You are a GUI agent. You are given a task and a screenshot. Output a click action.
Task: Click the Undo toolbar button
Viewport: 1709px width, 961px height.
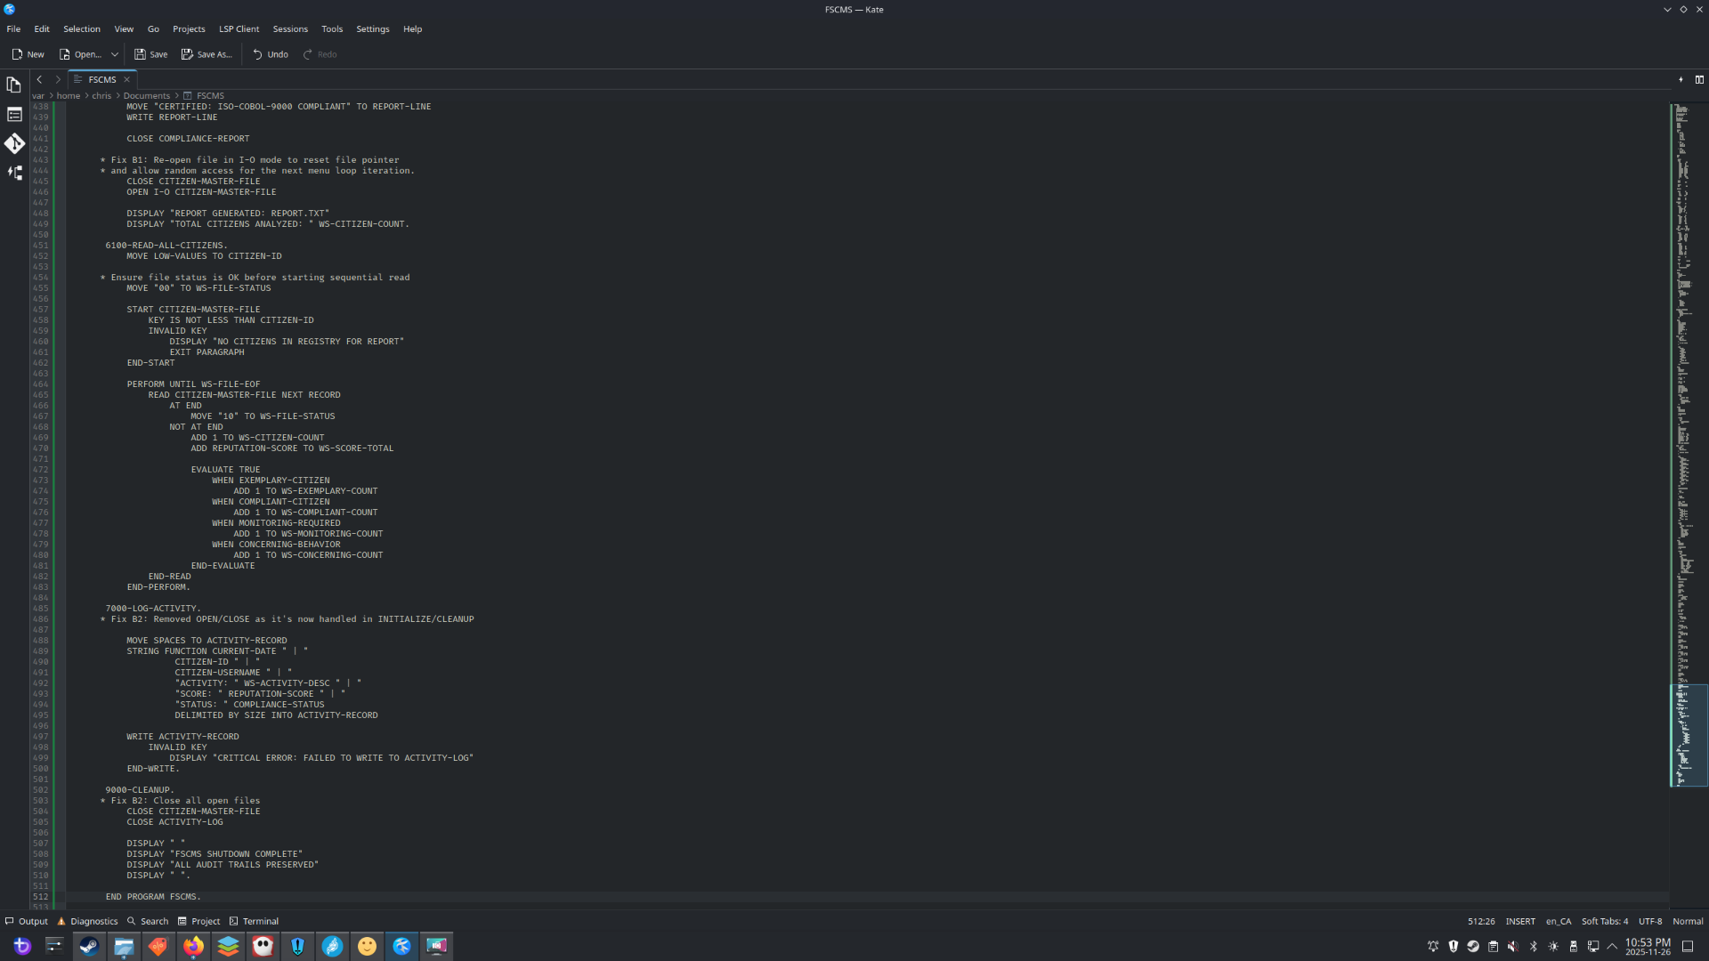pos(270,54)
